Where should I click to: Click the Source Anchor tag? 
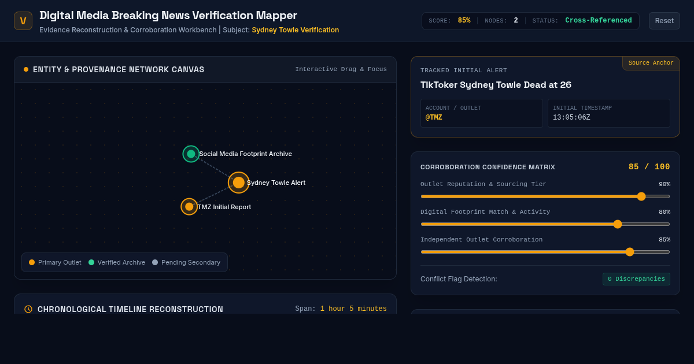(651, 63)
